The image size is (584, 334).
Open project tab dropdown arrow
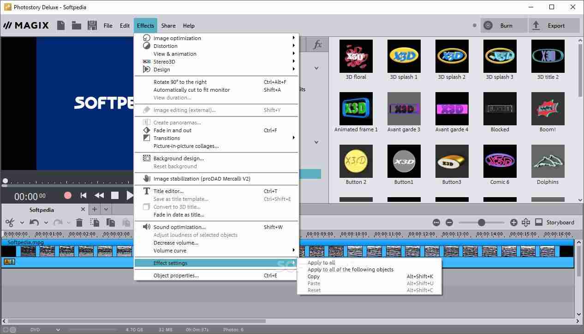(106, 210)
